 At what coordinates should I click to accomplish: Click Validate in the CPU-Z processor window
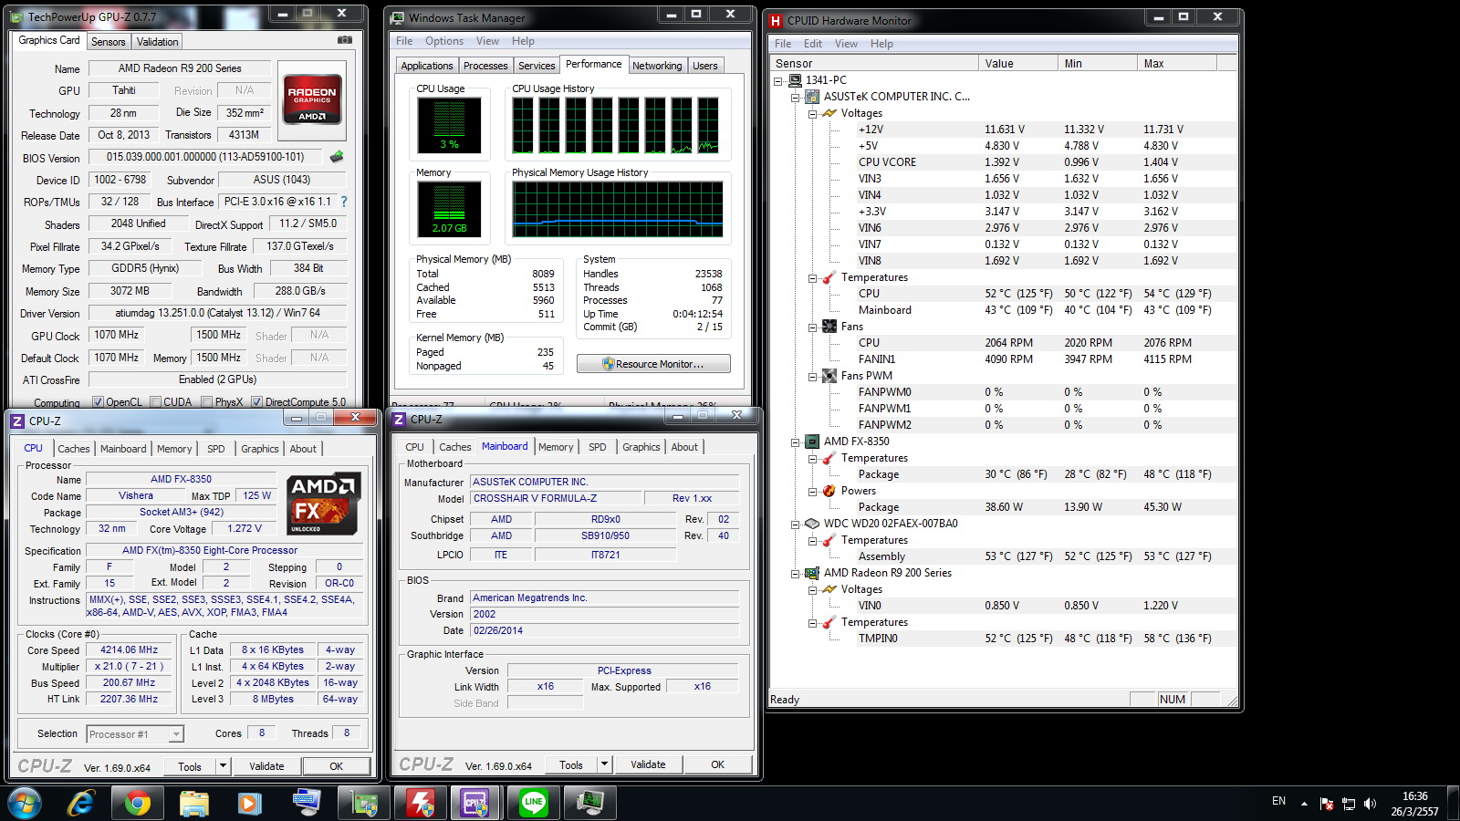tap(266, 766)
